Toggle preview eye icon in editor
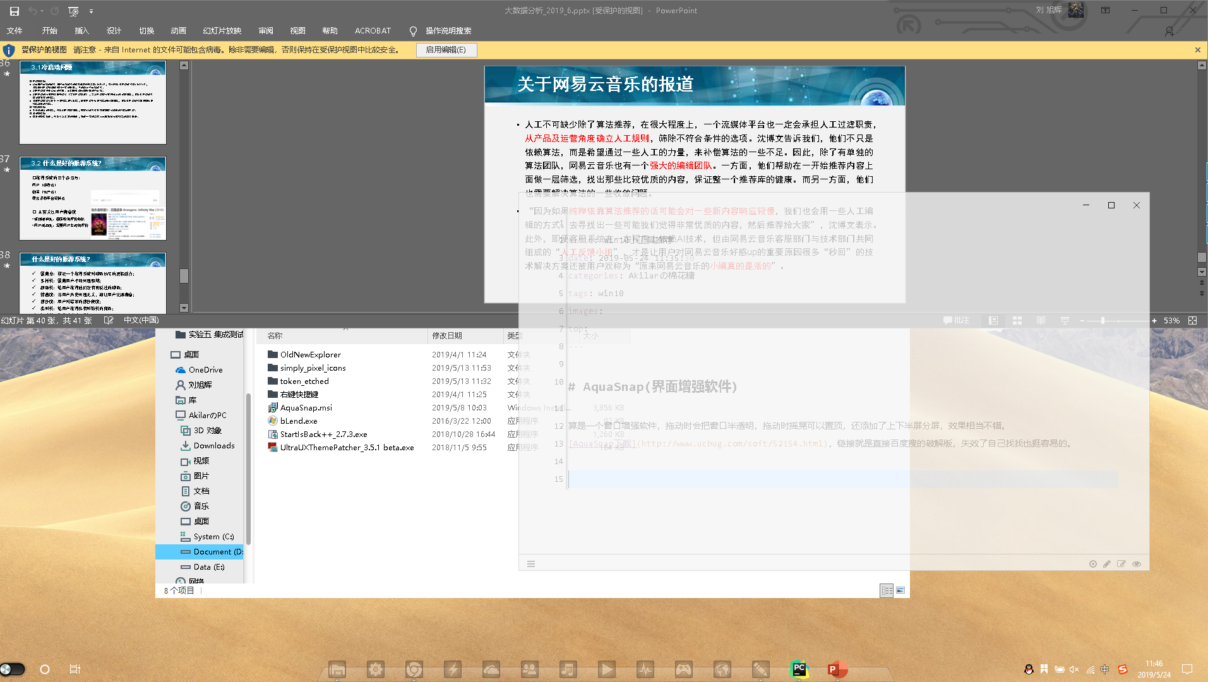1208x682 pixels. (1137, 564)
